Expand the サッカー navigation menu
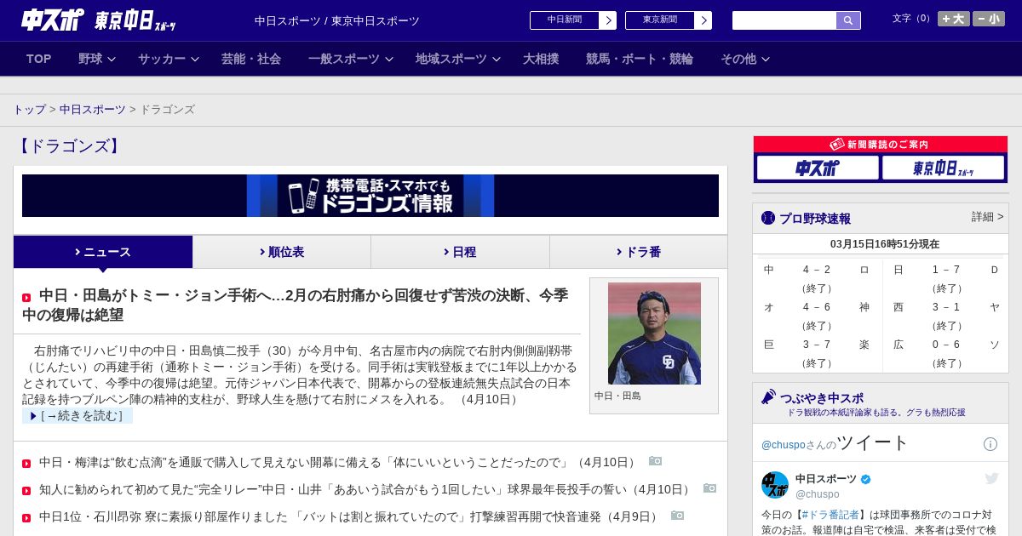The width and height of the screenshot is (1022, 536). [x=168, y=59]
